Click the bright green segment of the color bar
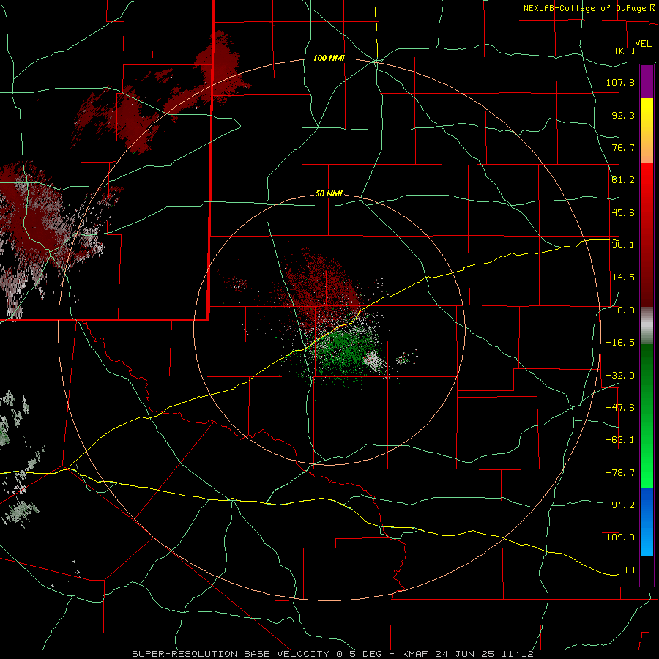 tap(647, 416)
